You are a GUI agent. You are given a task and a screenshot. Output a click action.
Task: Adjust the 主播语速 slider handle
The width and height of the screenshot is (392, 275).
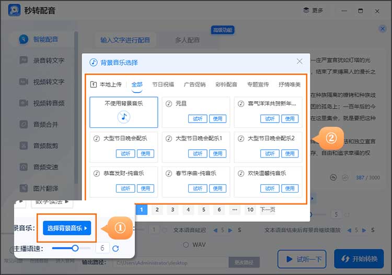click(x=75, y=248)
